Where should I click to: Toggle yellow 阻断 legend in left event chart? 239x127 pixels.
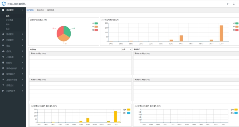[x=128, y=110]
